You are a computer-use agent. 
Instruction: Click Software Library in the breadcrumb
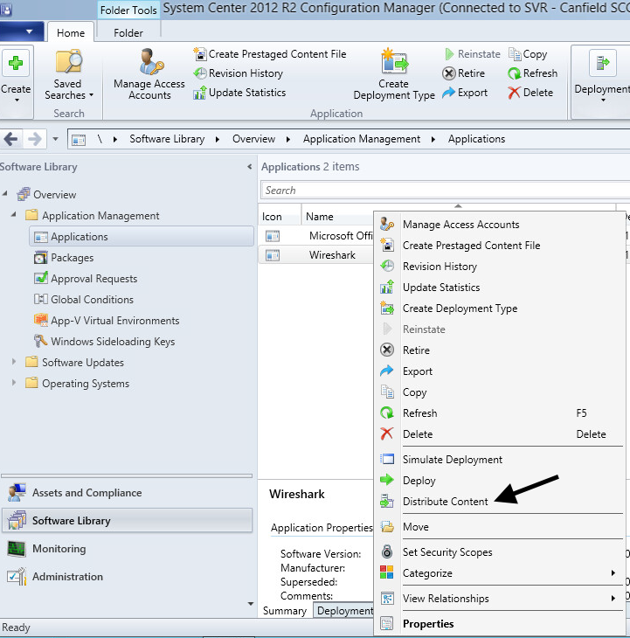click(167, 139)
